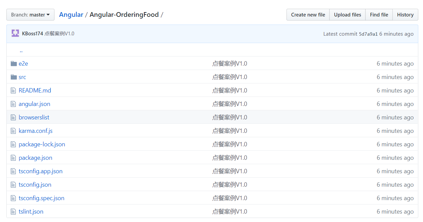Click the tsconfig.app.json row commit message
This screenshot has height=222, width=423.
(x=230, y=171)
